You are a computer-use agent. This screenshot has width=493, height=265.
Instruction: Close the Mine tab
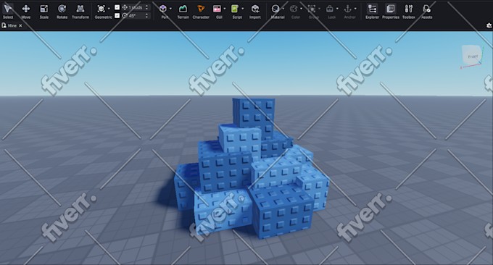point(20,26)
